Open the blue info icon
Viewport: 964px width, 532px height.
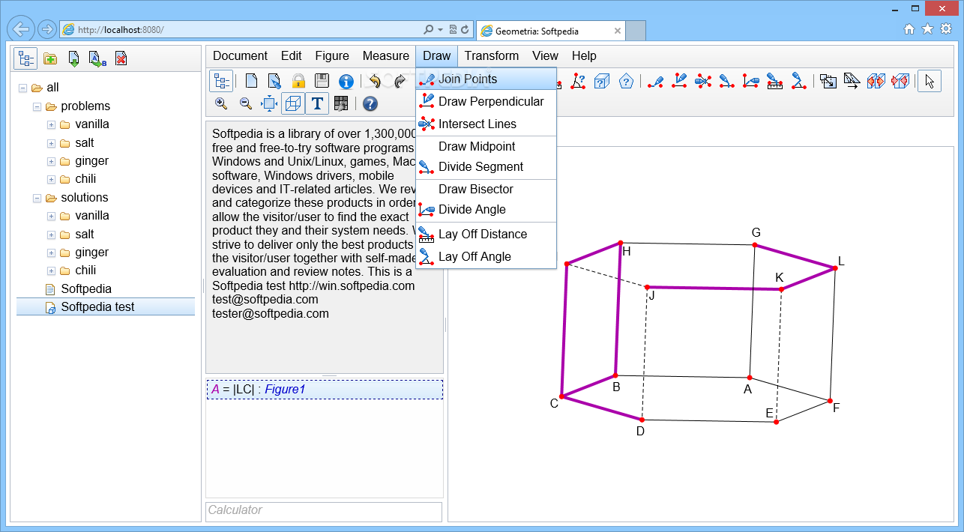346,81
